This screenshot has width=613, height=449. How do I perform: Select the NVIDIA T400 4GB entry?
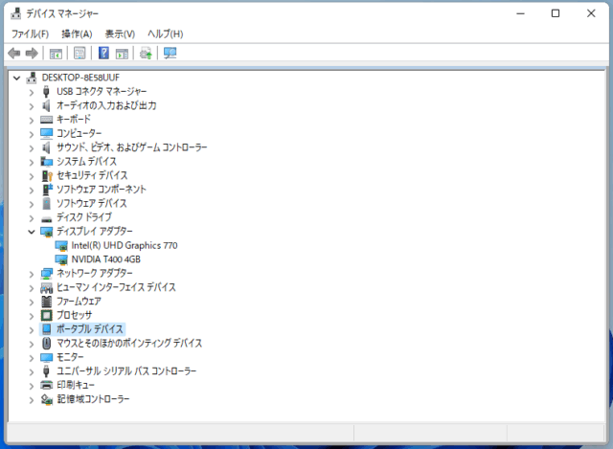[x=106, y=259]
